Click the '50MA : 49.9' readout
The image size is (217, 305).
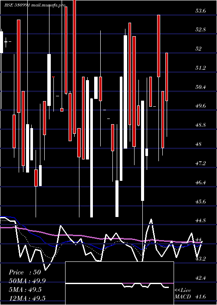pyautogui.click(x=27, y=281)
